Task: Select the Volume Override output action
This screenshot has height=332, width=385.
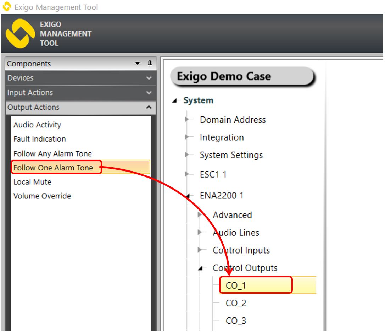Action: 42,196
